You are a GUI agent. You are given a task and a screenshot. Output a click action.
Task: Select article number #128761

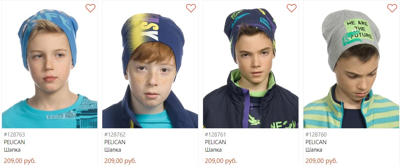215,134
